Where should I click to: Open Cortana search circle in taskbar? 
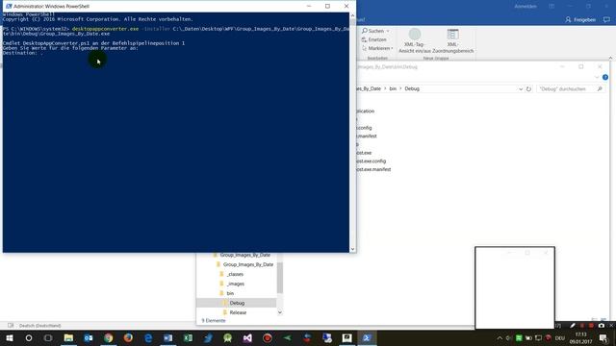[x=29, y=337]
